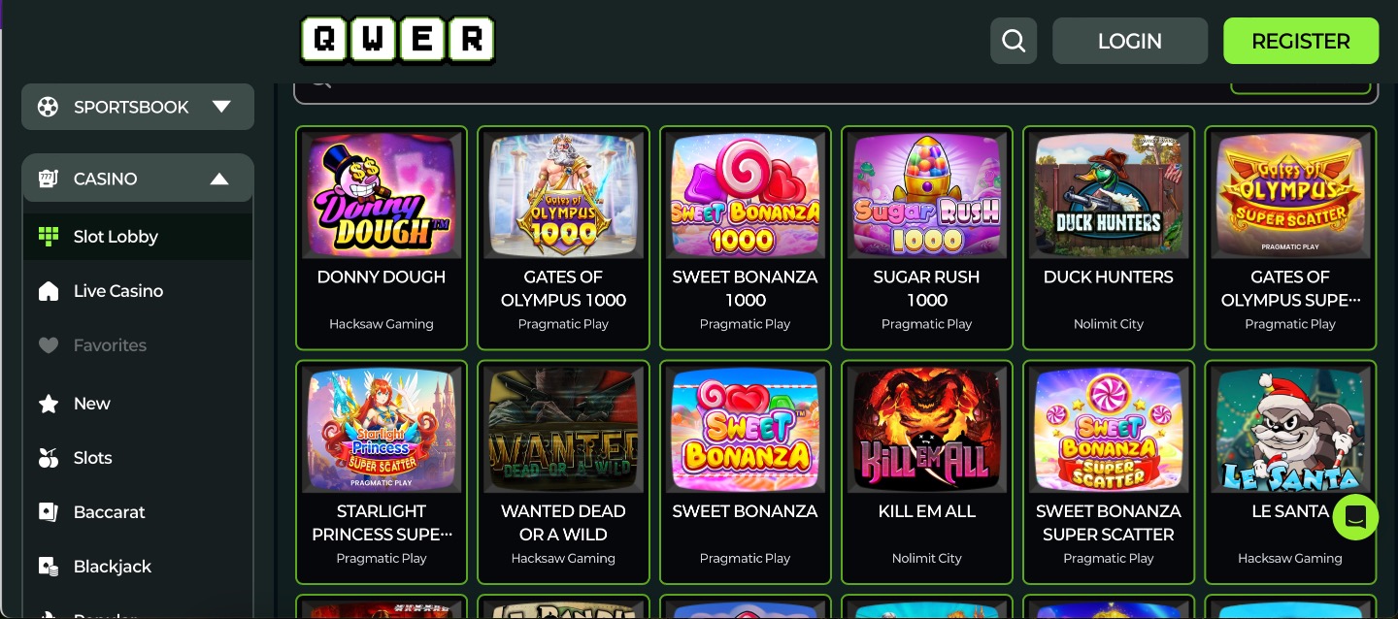This screenshot has height=619, width=1398.
Task: Open the Slot Lobby menu item
Action: click(x=138, y=237)
